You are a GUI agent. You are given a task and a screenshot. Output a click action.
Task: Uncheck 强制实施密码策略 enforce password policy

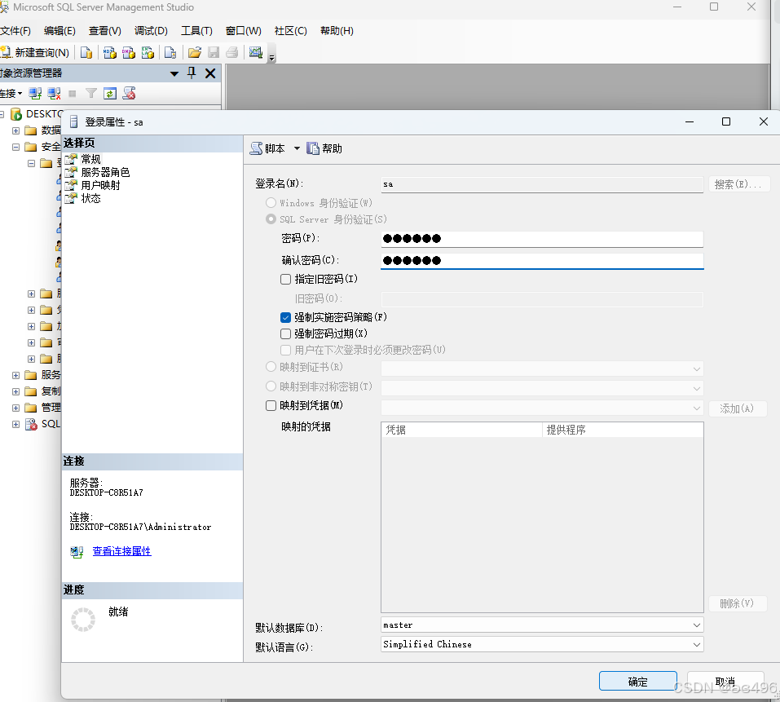pyautogui.click(x=285, y=317)
